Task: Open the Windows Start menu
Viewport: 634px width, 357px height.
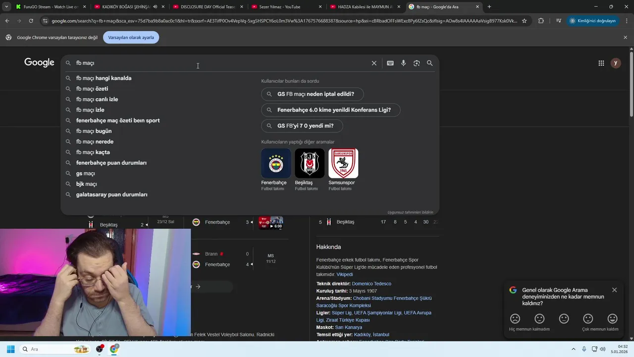Action: click(10, 349)
